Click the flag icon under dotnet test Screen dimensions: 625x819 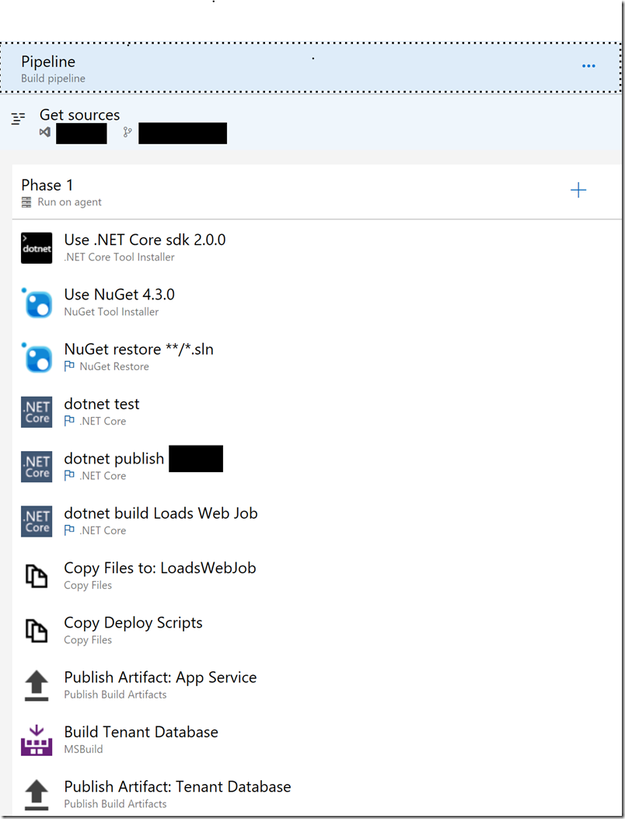69,421
